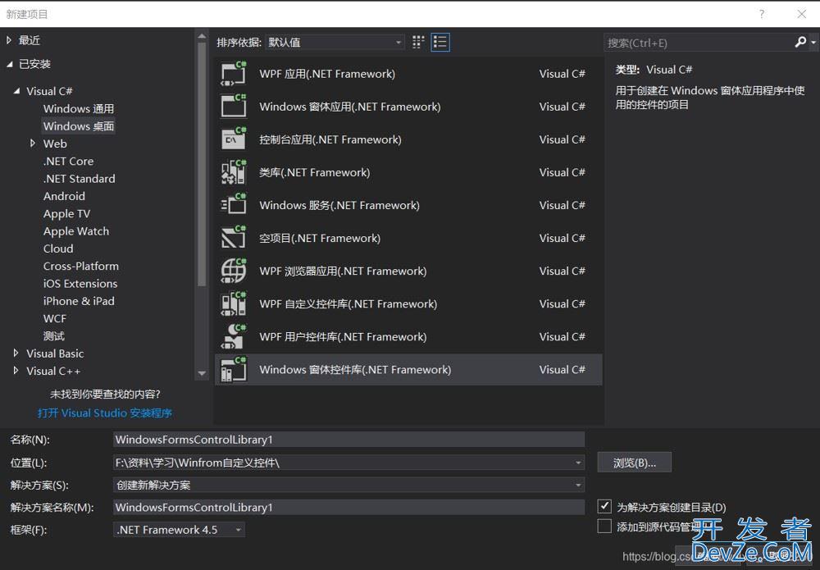This screenshot has height=570, width=820.
Task: Select Windows 通用 category
Action: (x=79, y=109)
